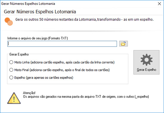This screenshot has height=113, width=164.
Task: Click the orange circles Lotomania logo
Action: click(x=9, y=21)
